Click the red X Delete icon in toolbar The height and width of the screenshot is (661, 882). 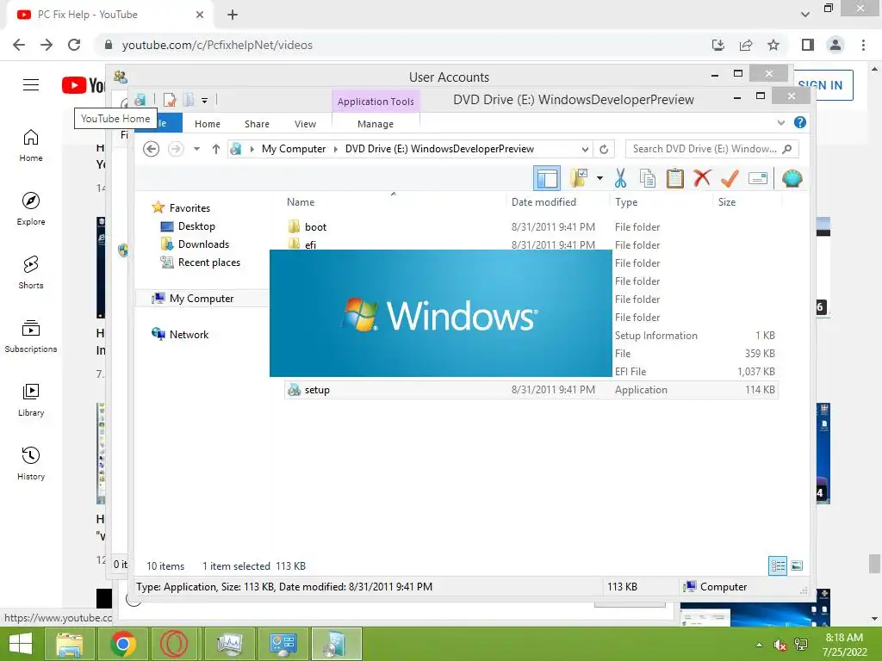coord(701,178)
